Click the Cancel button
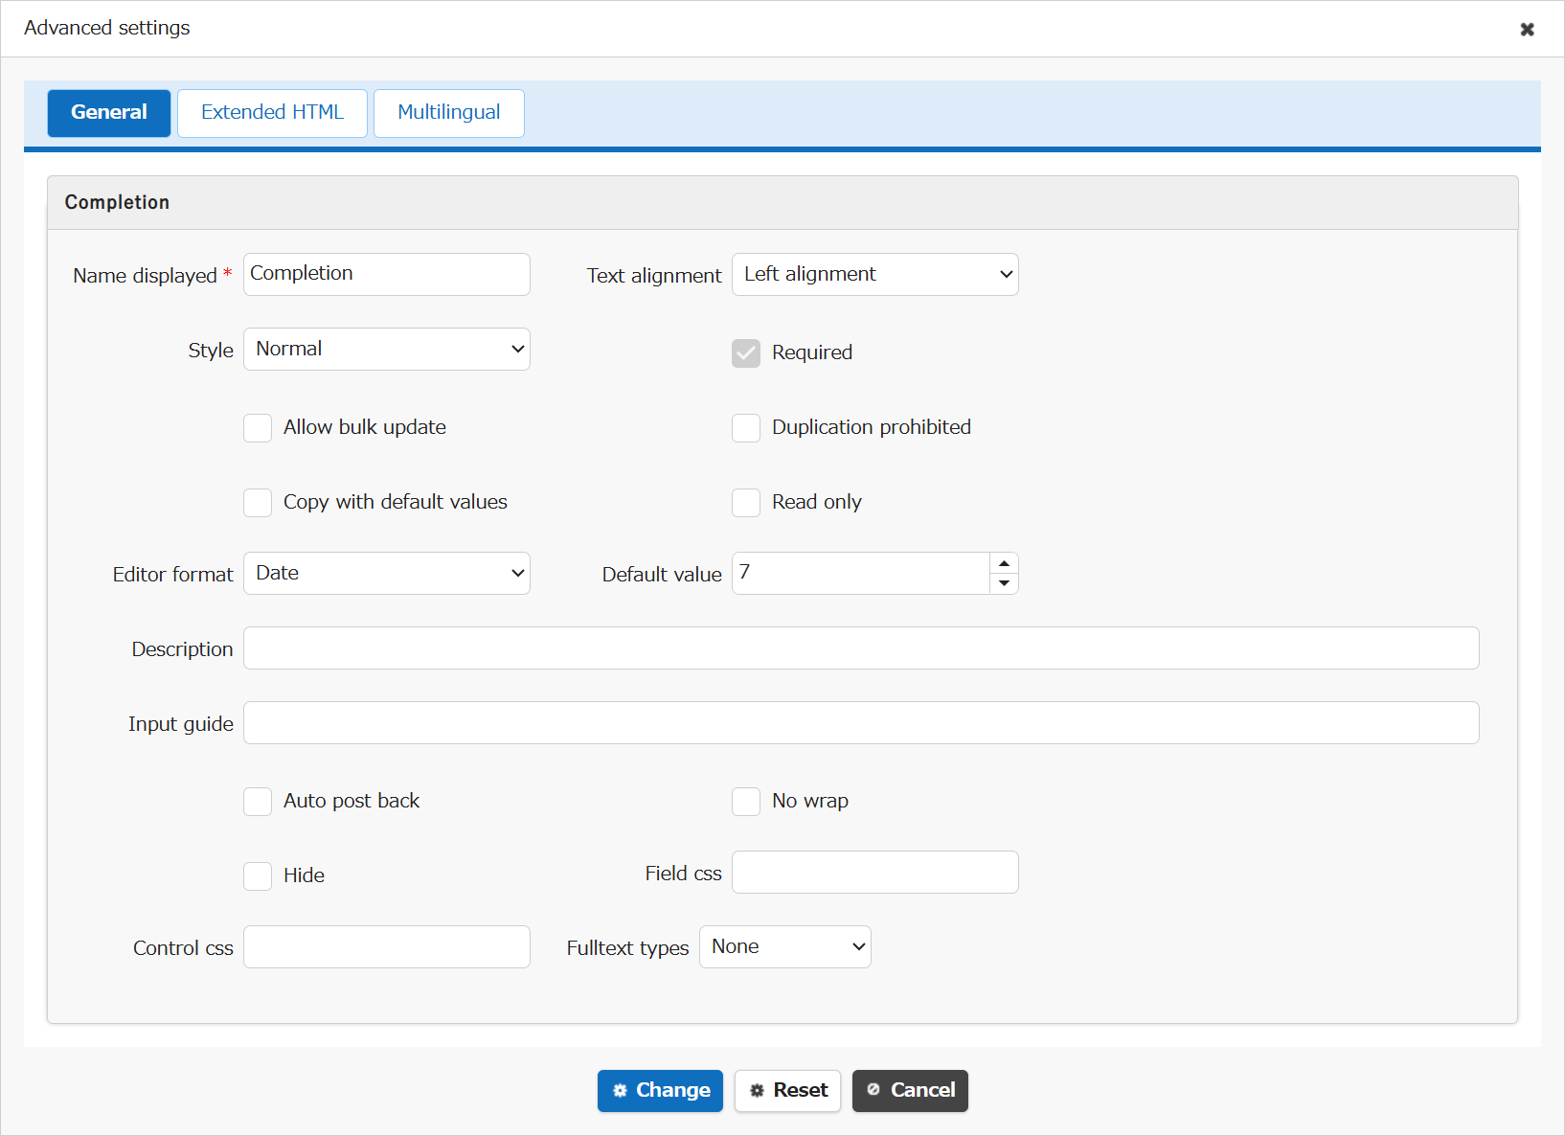 pyautogui.click(x=910, y=1091)
